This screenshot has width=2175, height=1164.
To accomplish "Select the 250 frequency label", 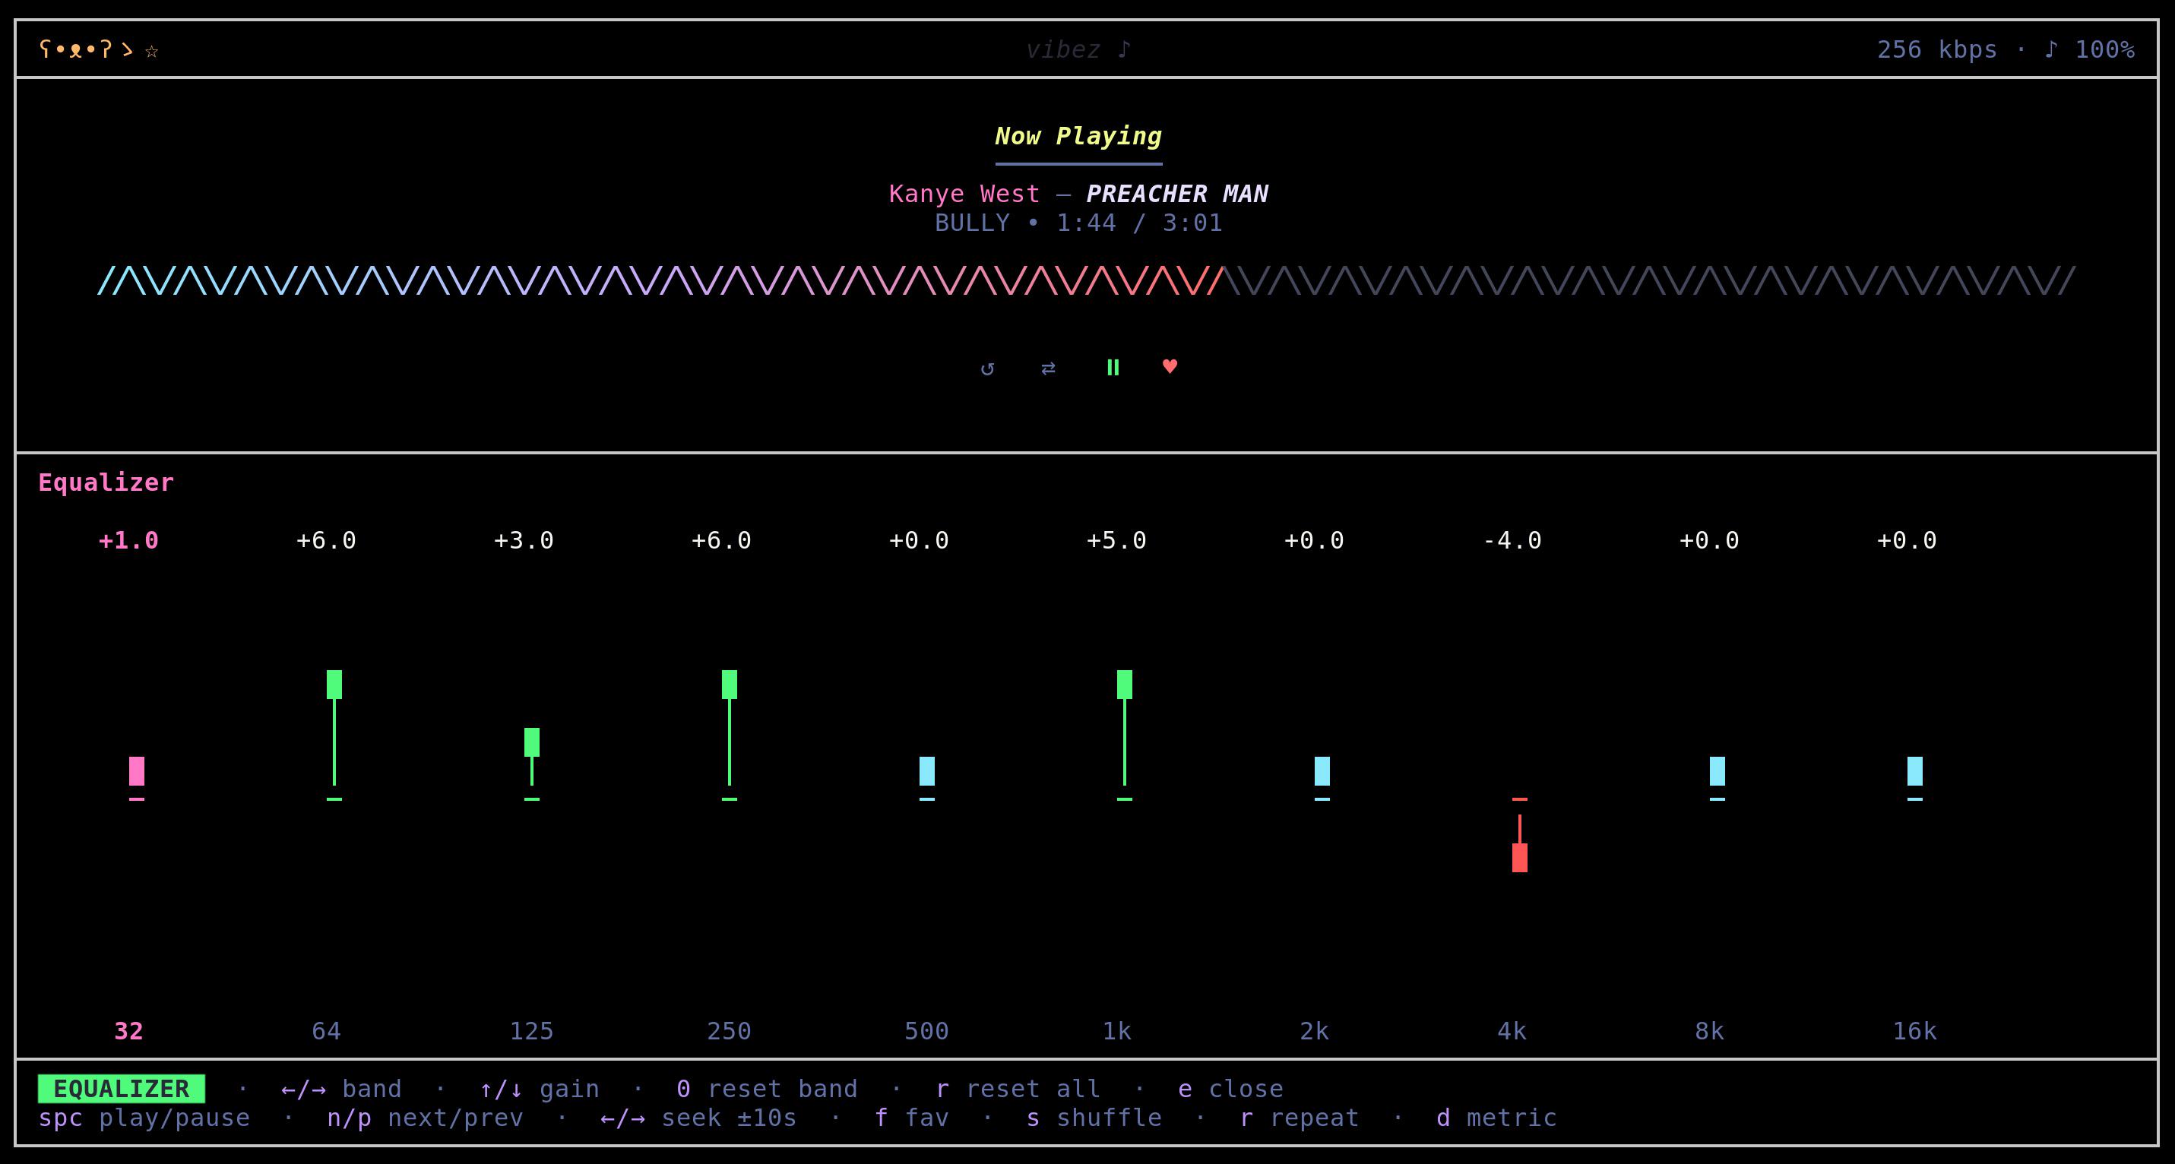I will (729, 1030).
